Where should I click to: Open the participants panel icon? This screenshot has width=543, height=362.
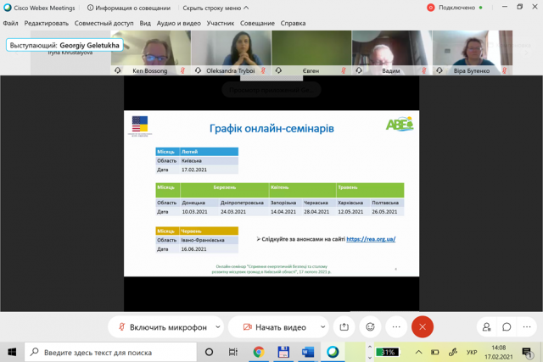point(486,326)
